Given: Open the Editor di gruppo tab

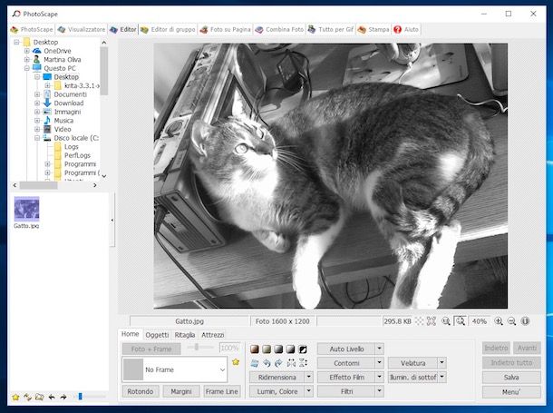Looking at the screenshot, I should pos(168,30).
